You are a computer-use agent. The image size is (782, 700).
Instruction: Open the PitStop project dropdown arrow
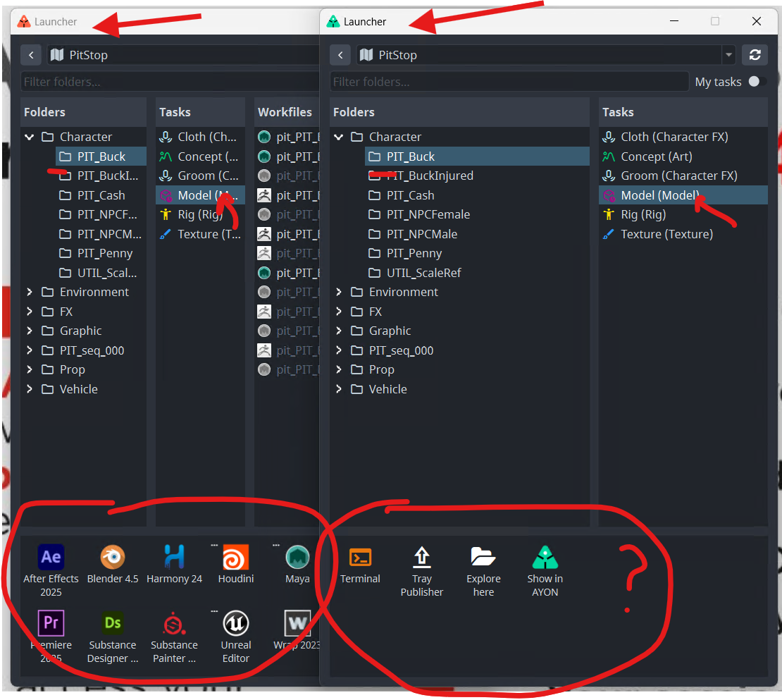pos(728,55)
